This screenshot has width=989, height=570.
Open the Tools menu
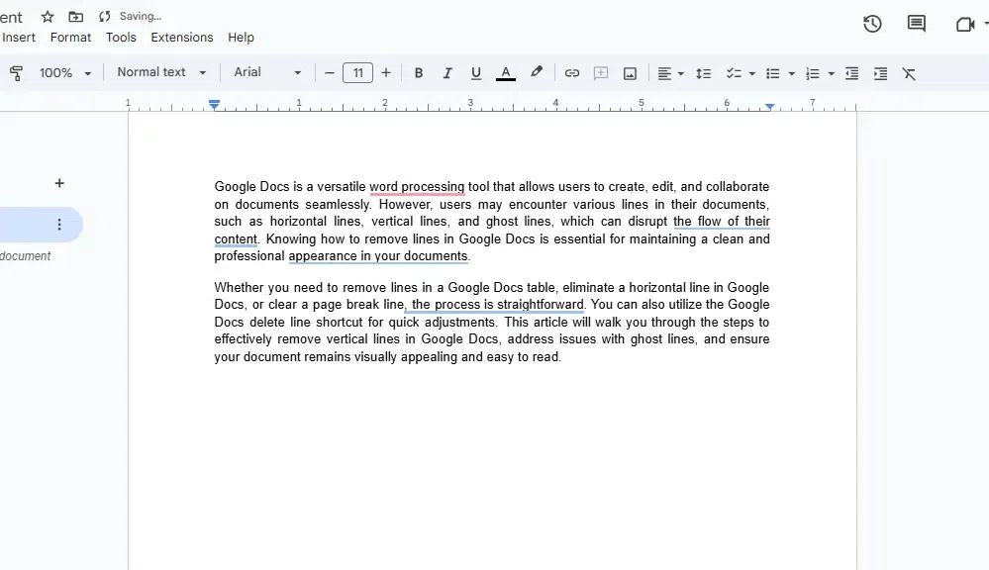coord(121,38)
